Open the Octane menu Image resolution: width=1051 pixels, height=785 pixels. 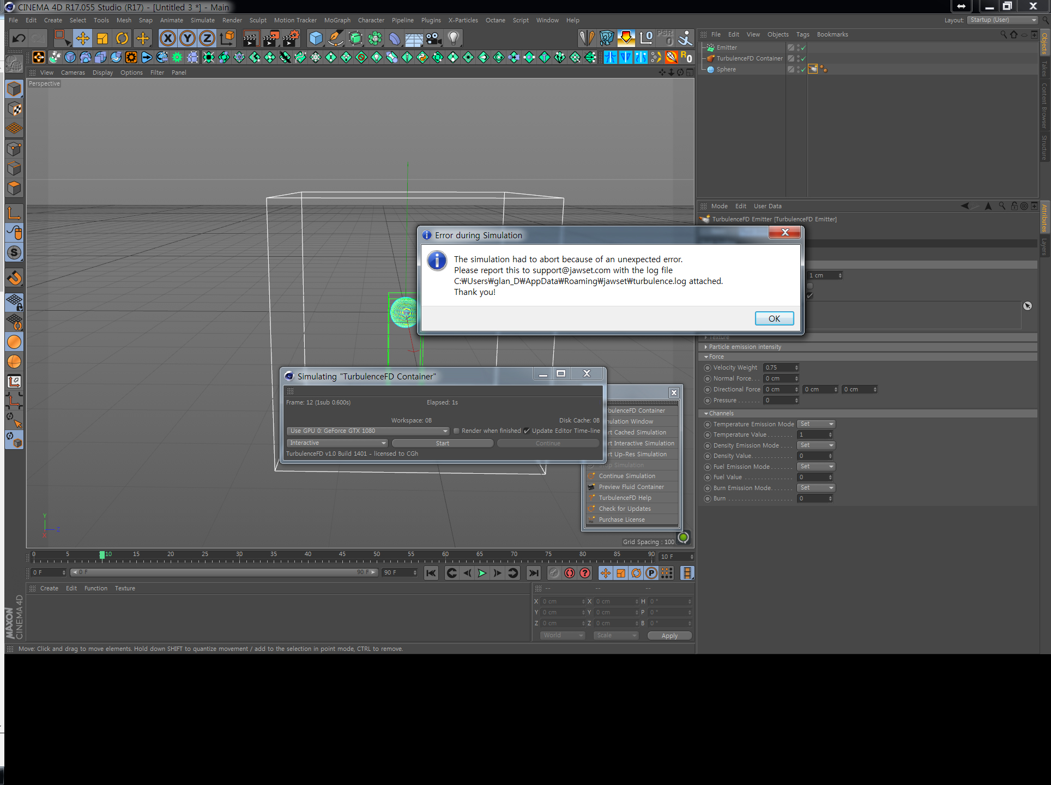coord(495,20)
